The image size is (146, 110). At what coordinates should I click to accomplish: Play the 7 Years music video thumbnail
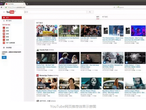click(135, 58)
